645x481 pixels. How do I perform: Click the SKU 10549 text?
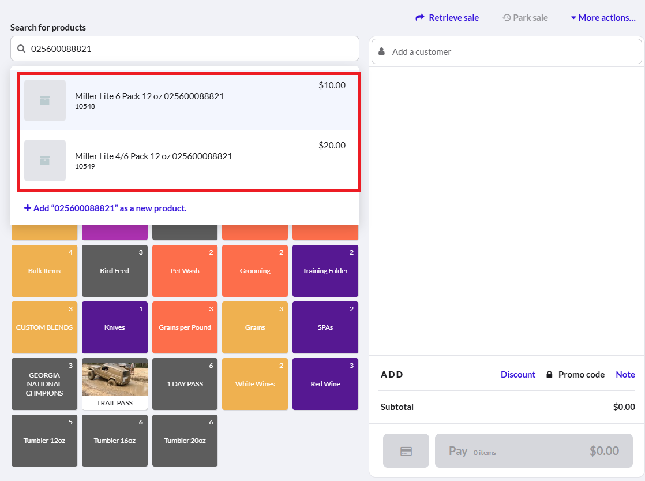(x=85, y=166)
